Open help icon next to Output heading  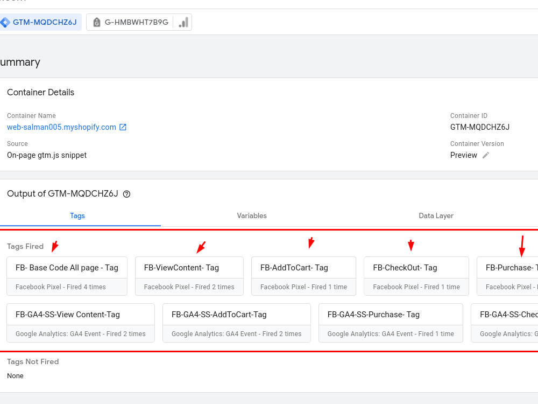(x=126, y=194)
